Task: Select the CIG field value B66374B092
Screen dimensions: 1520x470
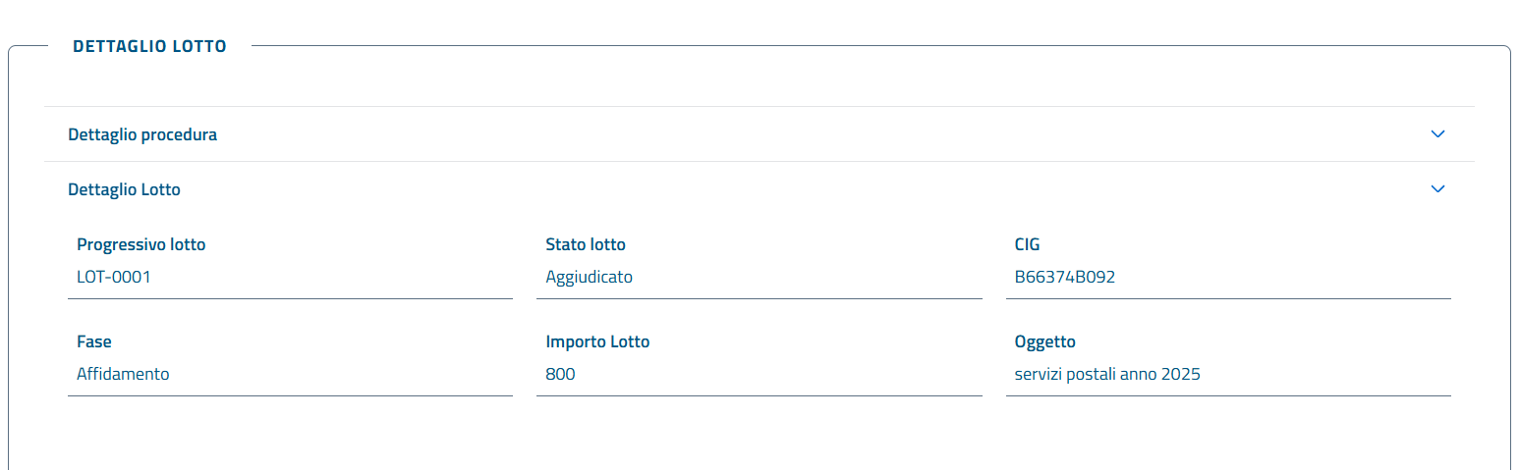Action: [x=1228, y=278]
